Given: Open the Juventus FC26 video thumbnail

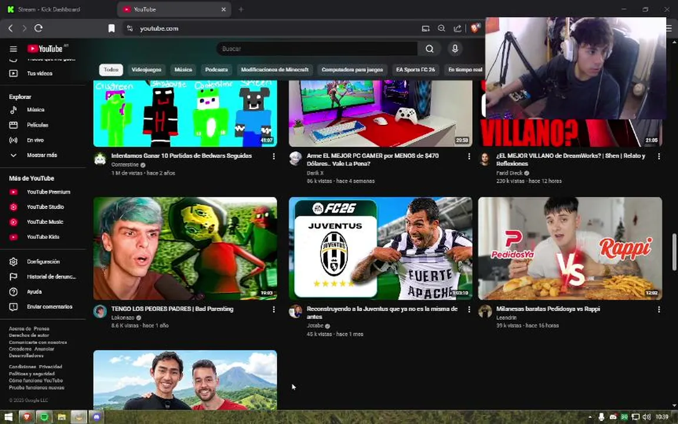Looking at the screenshot, I should coord(381,249).
